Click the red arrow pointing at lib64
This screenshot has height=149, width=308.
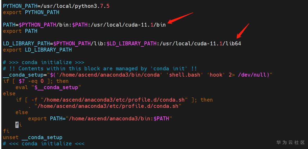pyautogui.click(x=242, y=31)
